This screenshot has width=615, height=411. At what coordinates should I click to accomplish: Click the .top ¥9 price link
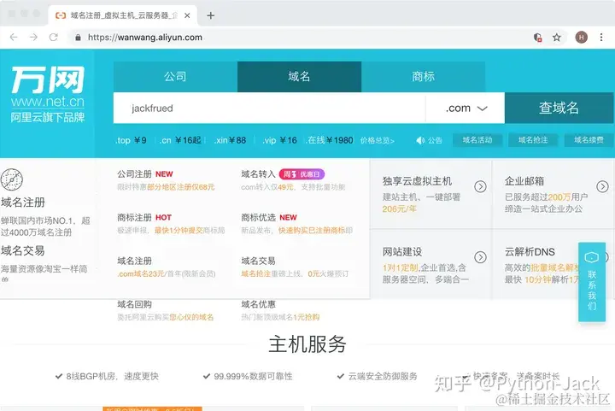(x=131, y=140)
